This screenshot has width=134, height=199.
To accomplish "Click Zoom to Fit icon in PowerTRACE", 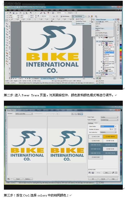I will tap(79, 114).
